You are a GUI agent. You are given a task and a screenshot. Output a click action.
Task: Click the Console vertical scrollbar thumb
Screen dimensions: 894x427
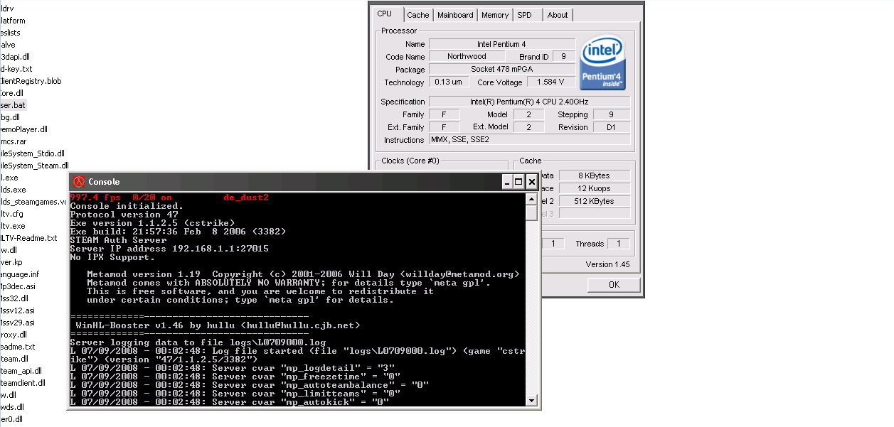pos(531,212)
